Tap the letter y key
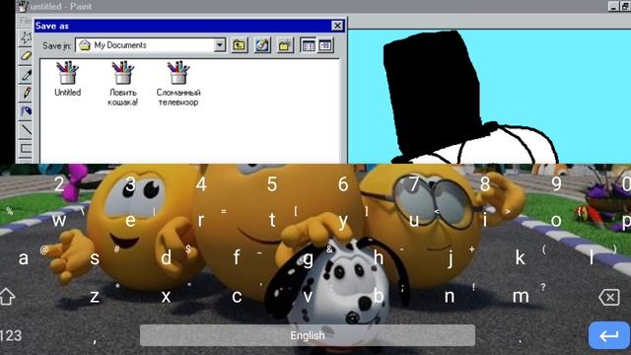 click(x=343, y=222)
